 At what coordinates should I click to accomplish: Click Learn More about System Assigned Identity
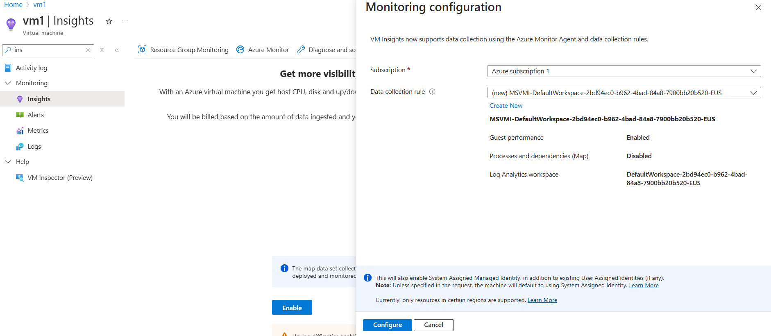coord(644,286)
